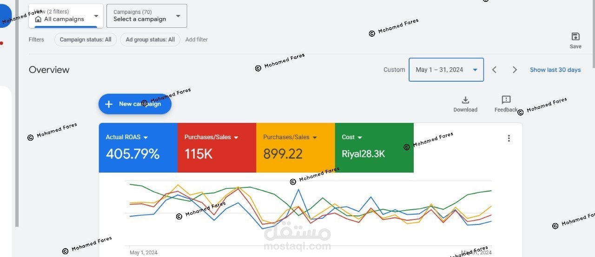Go to next date range arrow
The width and height of the screenshot is (595, 257).
(515, 70)
